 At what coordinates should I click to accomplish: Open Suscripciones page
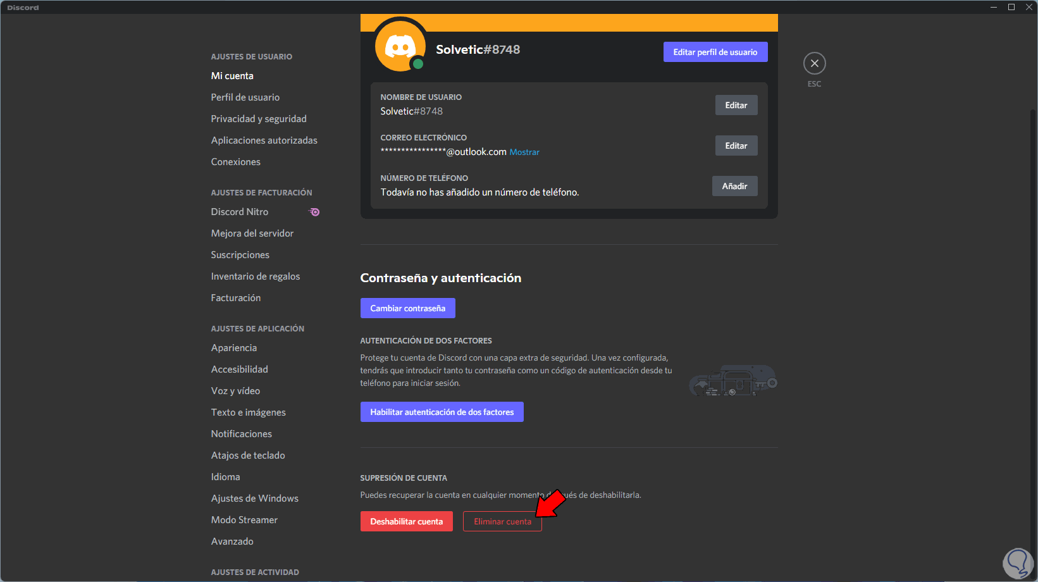[240, 255]
